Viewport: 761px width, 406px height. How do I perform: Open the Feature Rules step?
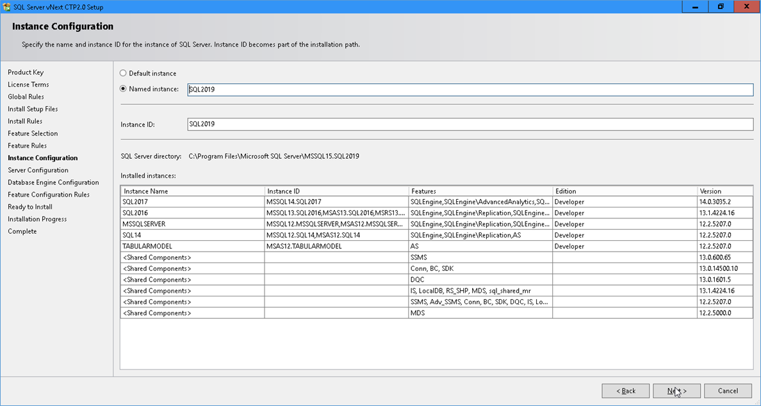[x=27, y=145]
